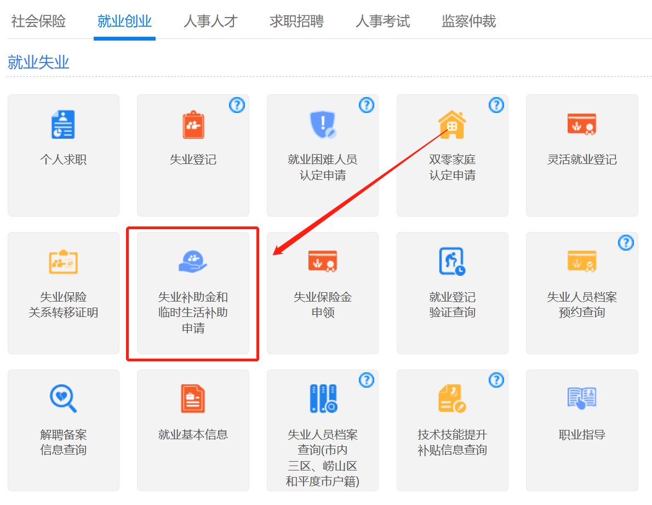Open the 双零家庭认定申请 house icon
The width and height of the screenshot is (652, 505).
(452, 124)
